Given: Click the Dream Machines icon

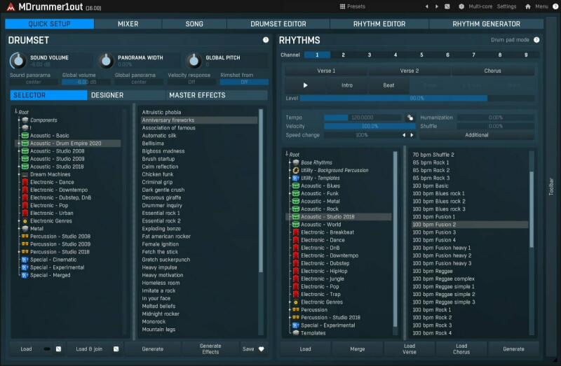Looking at the screenshot, I should 25,175.
